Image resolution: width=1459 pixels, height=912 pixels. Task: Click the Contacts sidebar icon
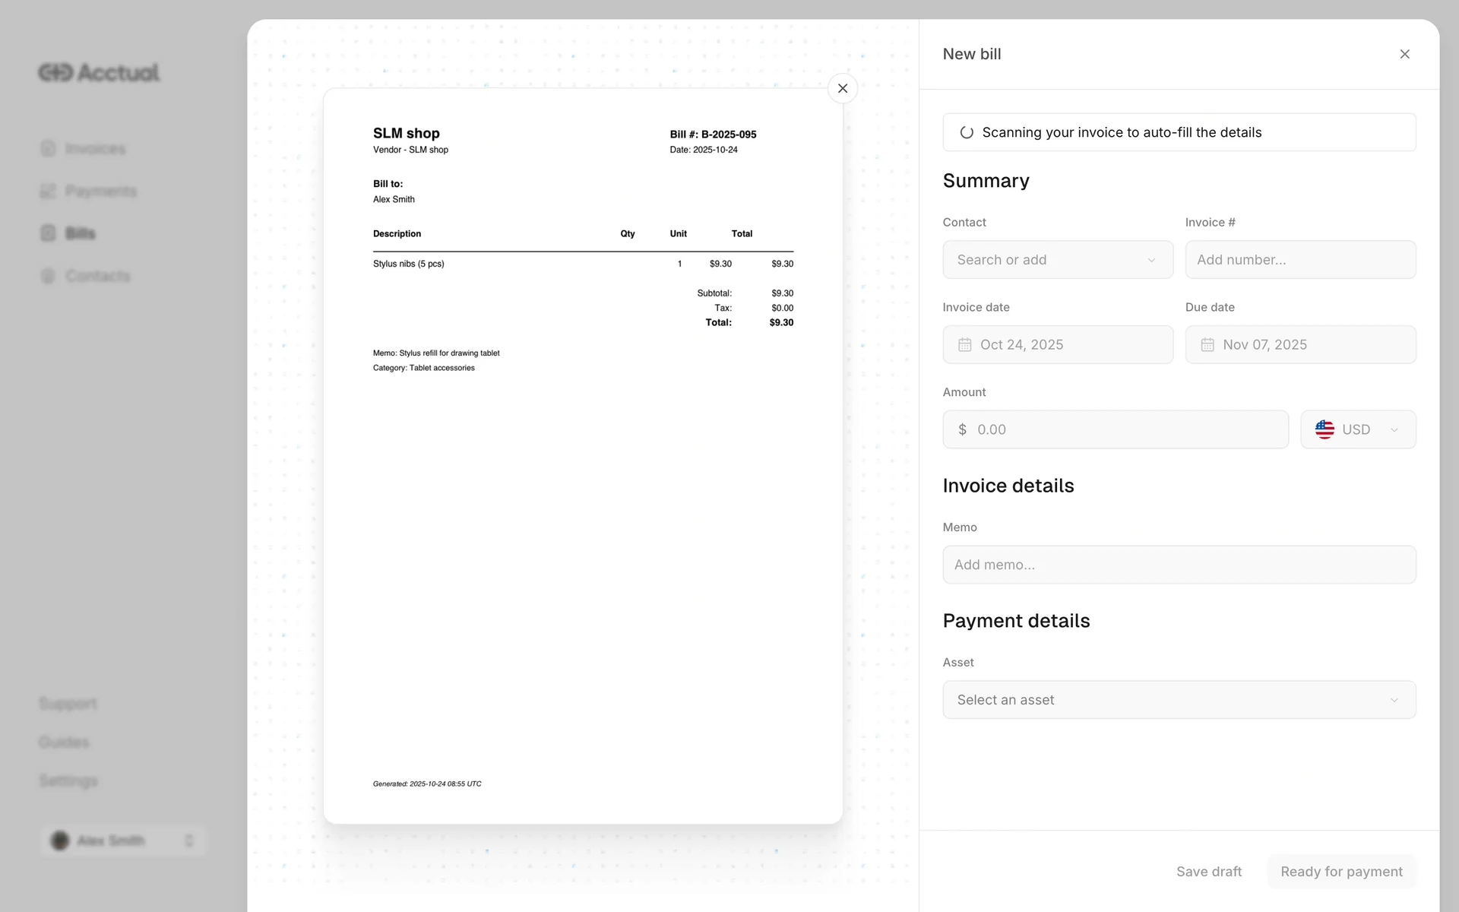coord(48,276)
